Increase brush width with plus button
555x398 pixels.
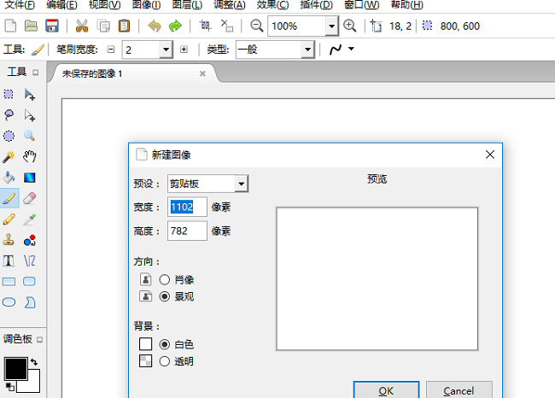click(184, 50)
